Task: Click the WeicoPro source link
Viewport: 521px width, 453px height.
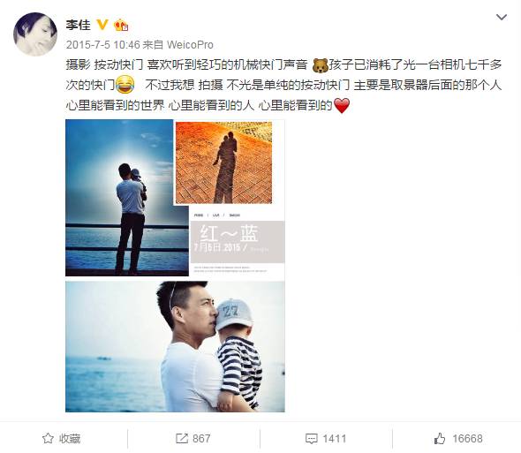Action: tap(190, 44)
